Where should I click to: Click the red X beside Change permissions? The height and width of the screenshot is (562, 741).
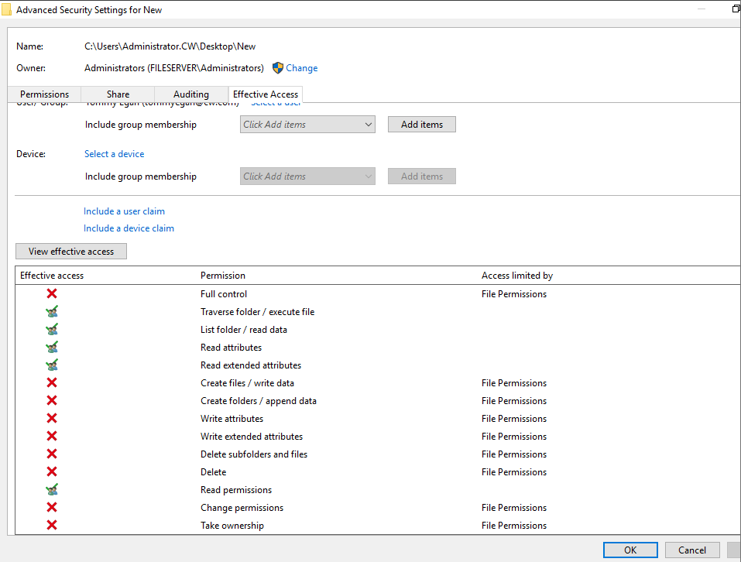click(x=52, y=508)
